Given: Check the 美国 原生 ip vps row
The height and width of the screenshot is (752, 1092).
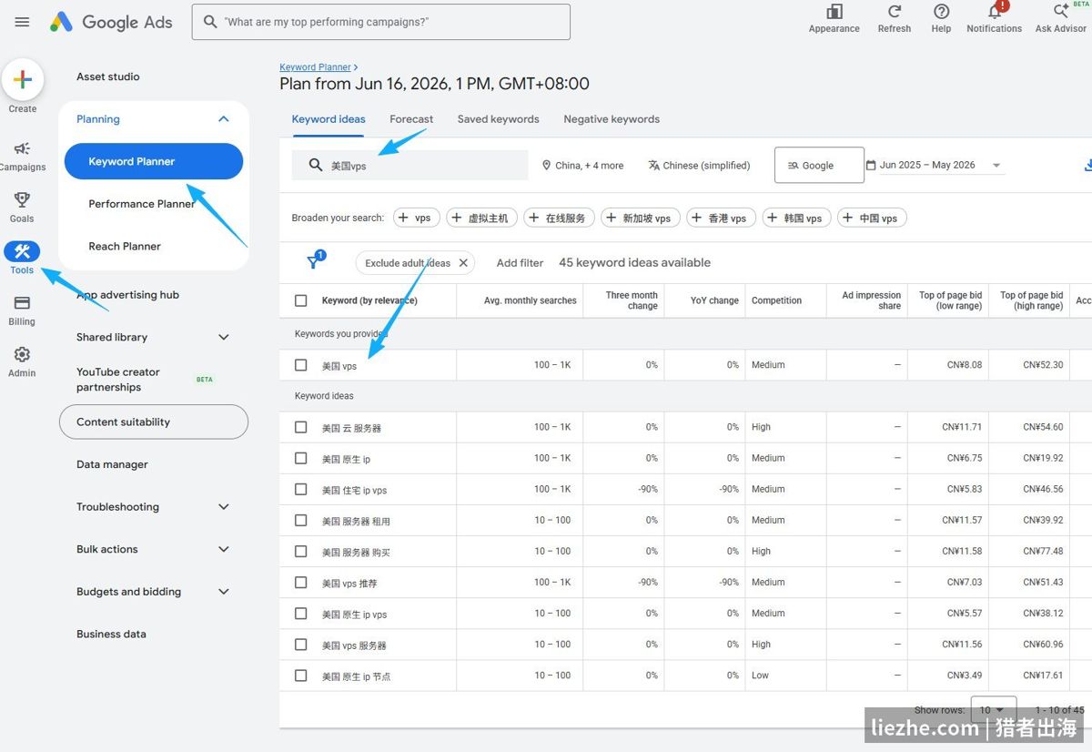Looking at the screenshot, I should tap(301, 613).
